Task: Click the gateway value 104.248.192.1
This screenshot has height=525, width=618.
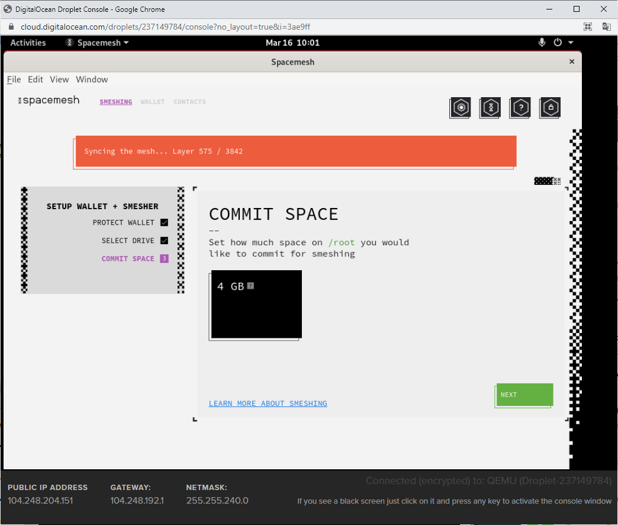Action: (137, 501)
